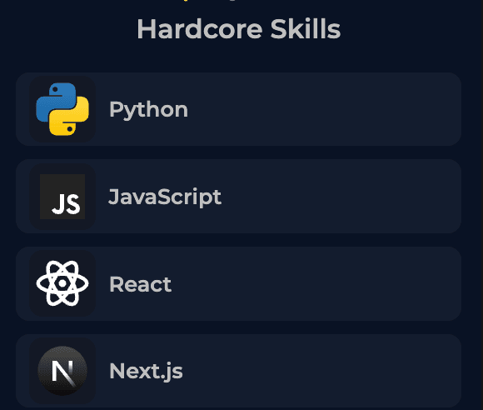483x410 pixels.
Task: Select the JavaScript skill label
Action: 165,197
